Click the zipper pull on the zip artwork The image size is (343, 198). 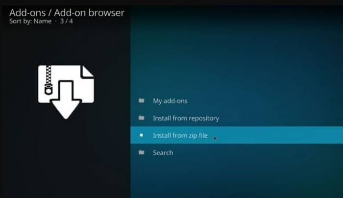49,89
